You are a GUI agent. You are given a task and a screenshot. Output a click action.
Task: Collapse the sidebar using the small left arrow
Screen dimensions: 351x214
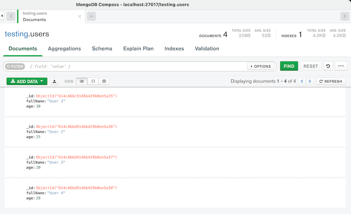pos(2,16)
